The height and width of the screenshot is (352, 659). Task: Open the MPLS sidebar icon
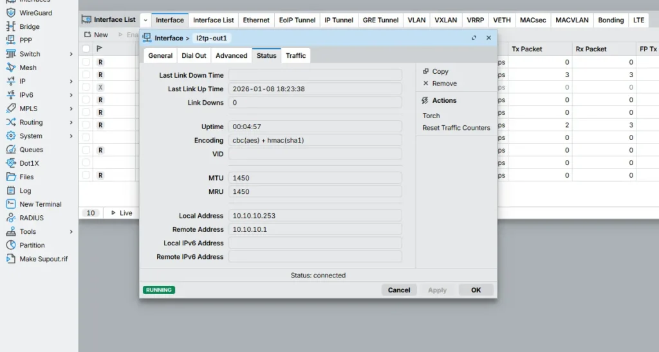(11, 109)
